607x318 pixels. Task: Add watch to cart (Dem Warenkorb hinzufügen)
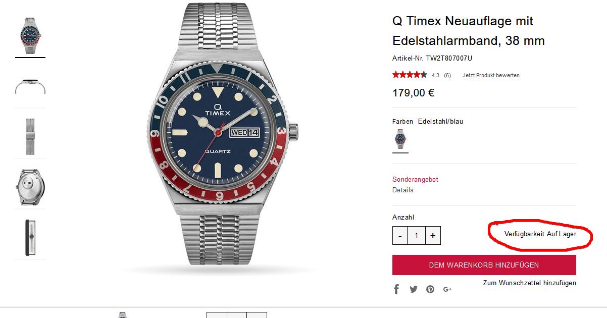coord(484,265)
